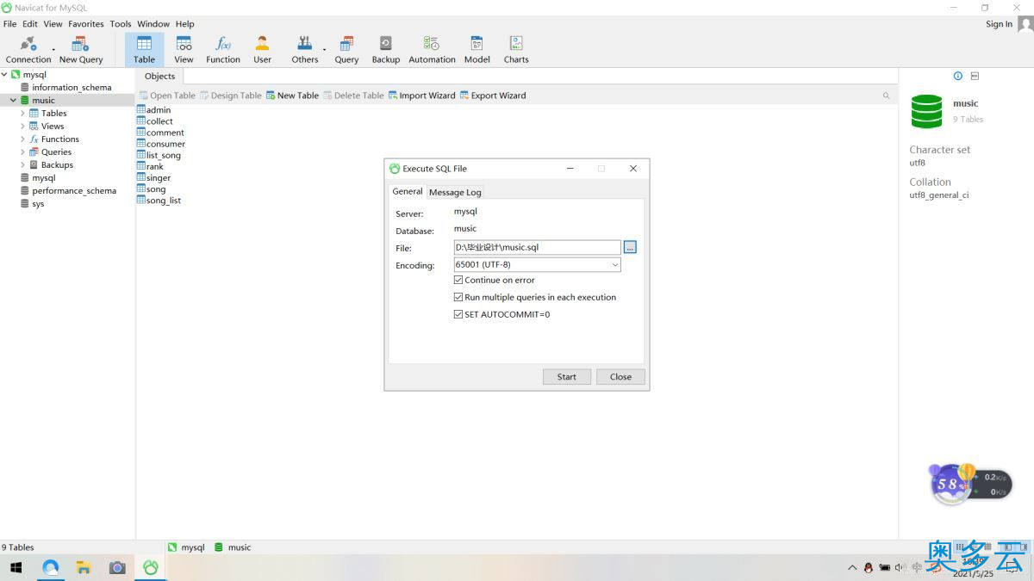
Task: Launch the Import Wizard
Action: [421, 96]
